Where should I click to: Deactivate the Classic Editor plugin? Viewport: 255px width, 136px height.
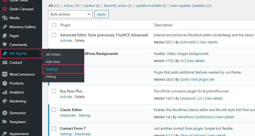[x=68, y=115]
